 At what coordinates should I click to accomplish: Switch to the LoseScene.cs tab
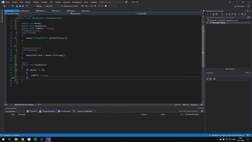tap(25, 11)
